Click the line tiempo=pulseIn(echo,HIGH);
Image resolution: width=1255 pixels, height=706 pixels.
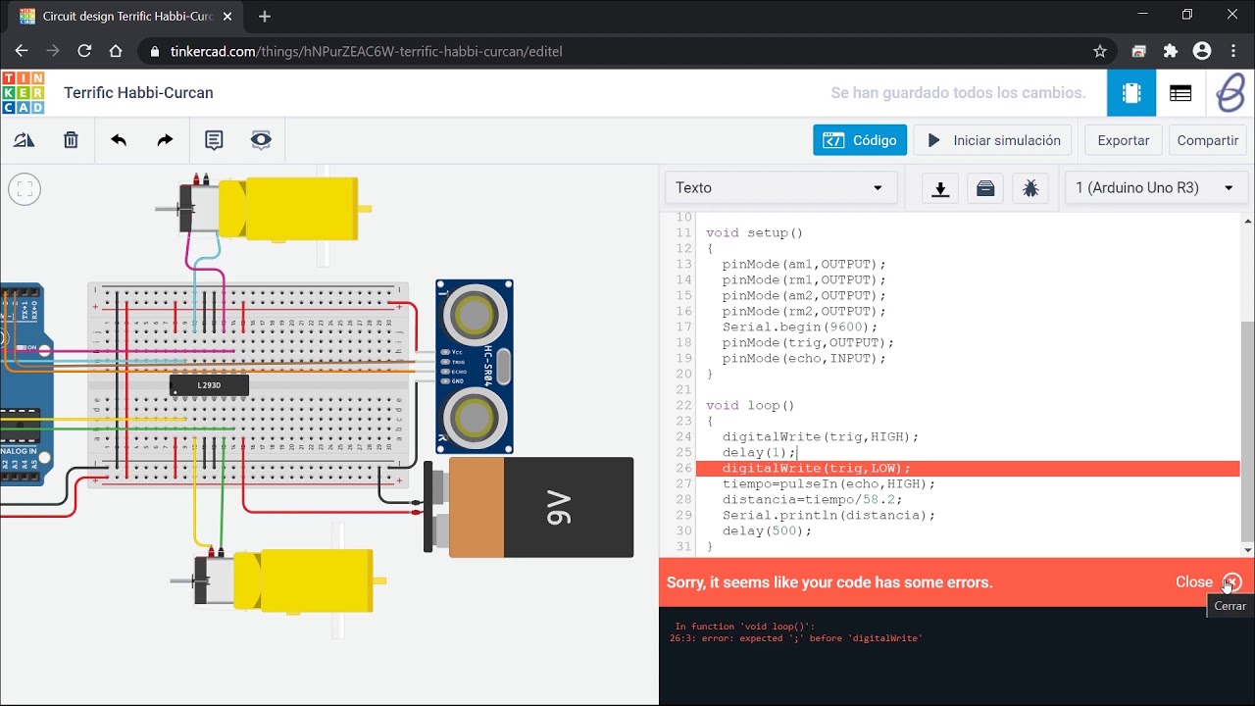pyautogui.click(x=828, y=484)
